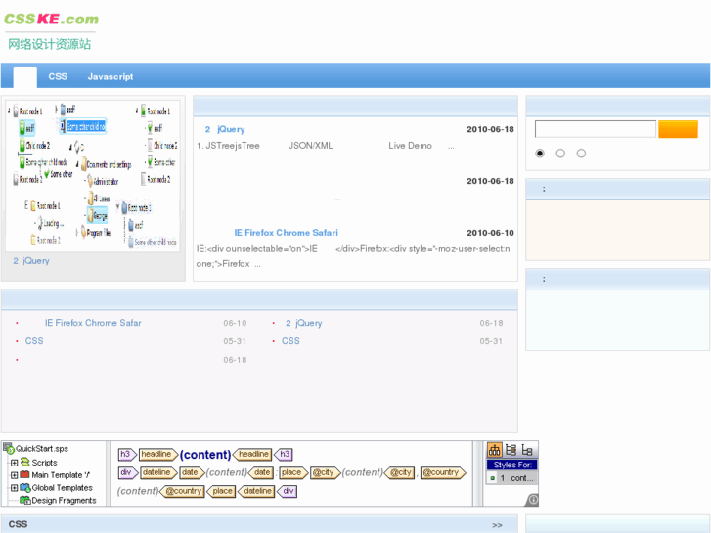Click the 'JSTreejsTree' excerpt text

pos(233,146)
